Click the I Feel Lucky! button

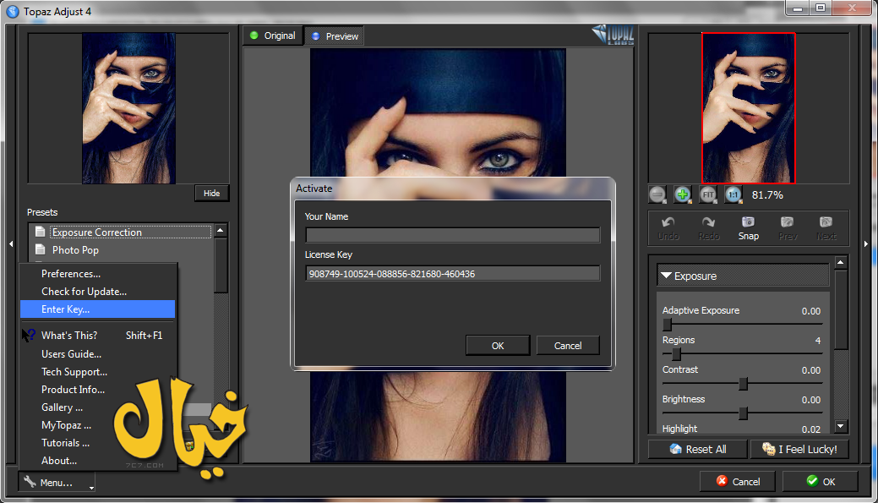[799, 449]
